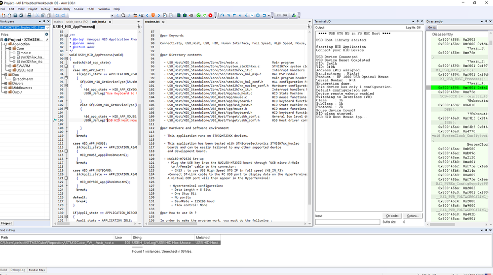Click the Options button in Terminal I/O

click(412, 216)
